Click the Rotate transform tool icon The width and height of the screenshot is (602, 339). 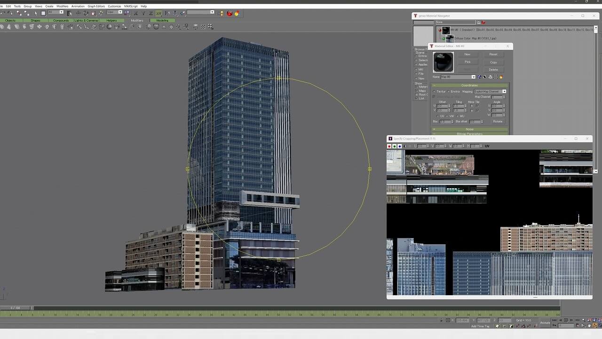86,13
